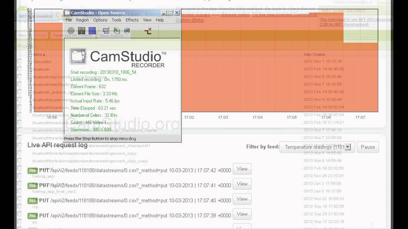Pause the live API request log
The width and height of the screenshot is (408, 229).
[x=368, y=147]
